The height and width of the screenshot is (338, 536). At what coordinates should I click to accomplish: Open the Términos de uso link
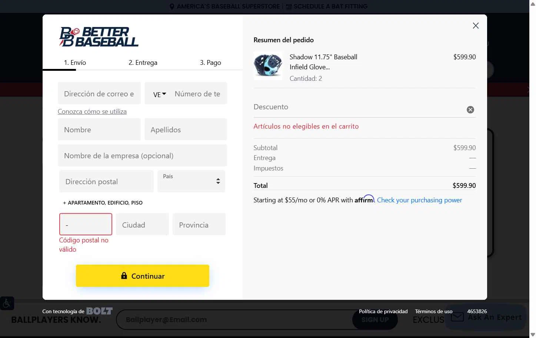coord(434,311)
